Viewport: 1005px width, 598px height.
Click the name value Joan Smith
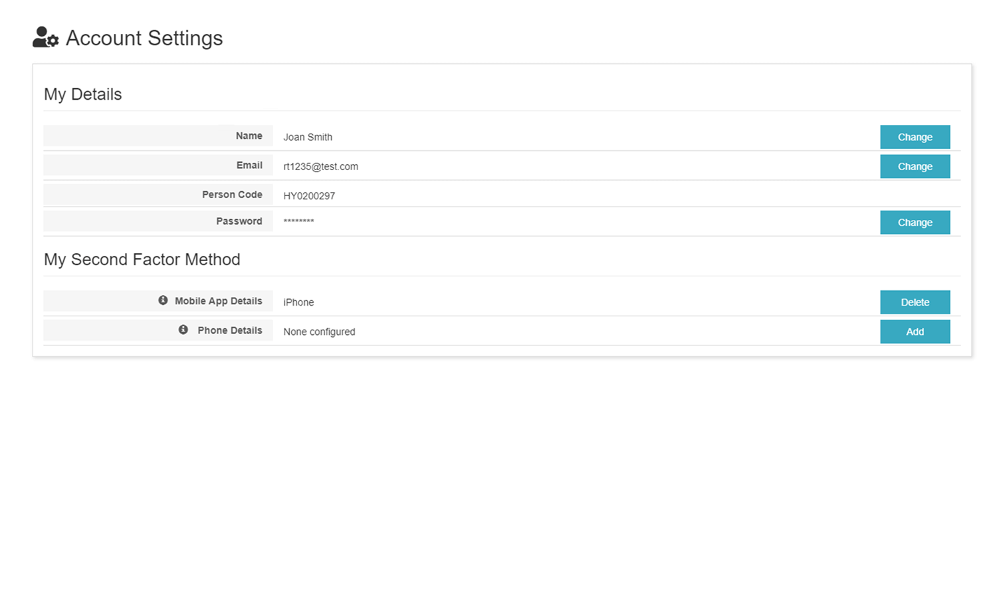pos(308,137)
